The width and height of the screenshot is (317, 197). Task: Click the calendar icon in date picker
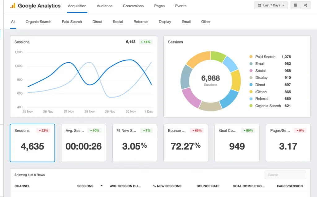(259, 6)
